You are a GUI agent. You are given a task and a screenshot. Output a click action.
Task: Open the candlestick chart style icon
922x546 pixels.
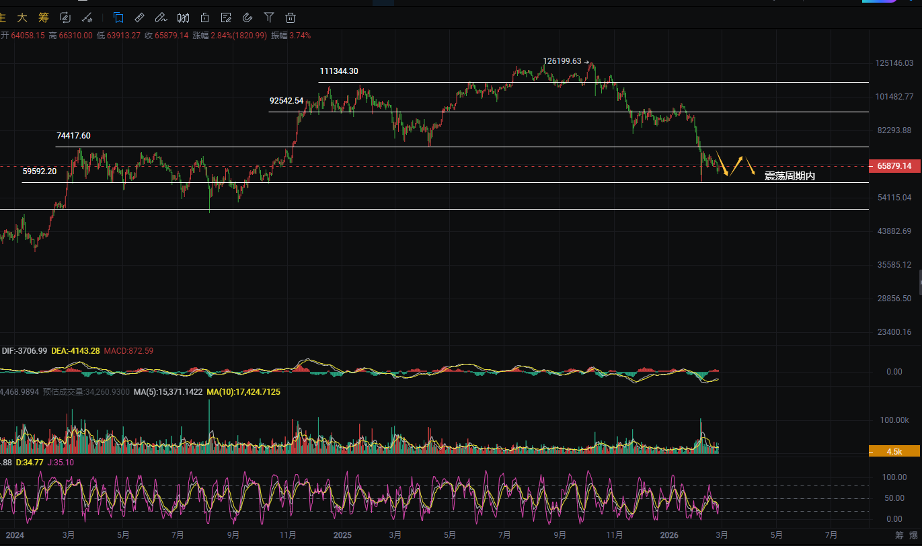(x=183, y=17)
